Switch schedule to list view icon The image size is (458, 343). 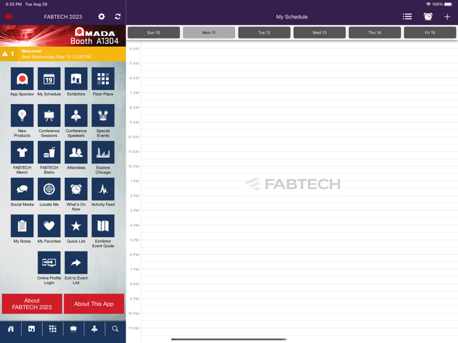(x=407, y=16)
